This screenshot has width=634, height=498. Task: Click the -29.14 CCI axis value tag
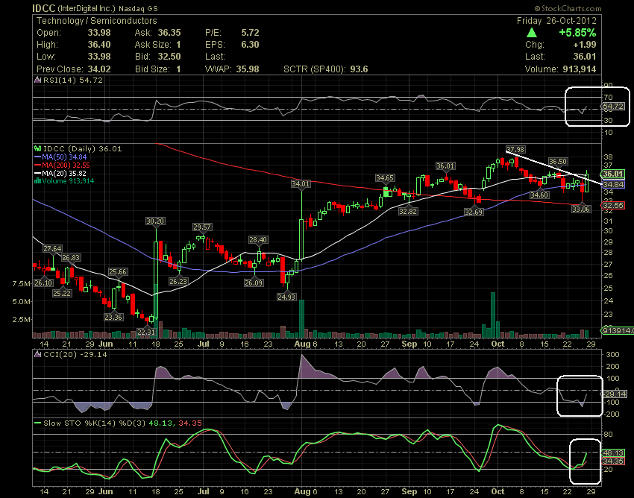614,394
